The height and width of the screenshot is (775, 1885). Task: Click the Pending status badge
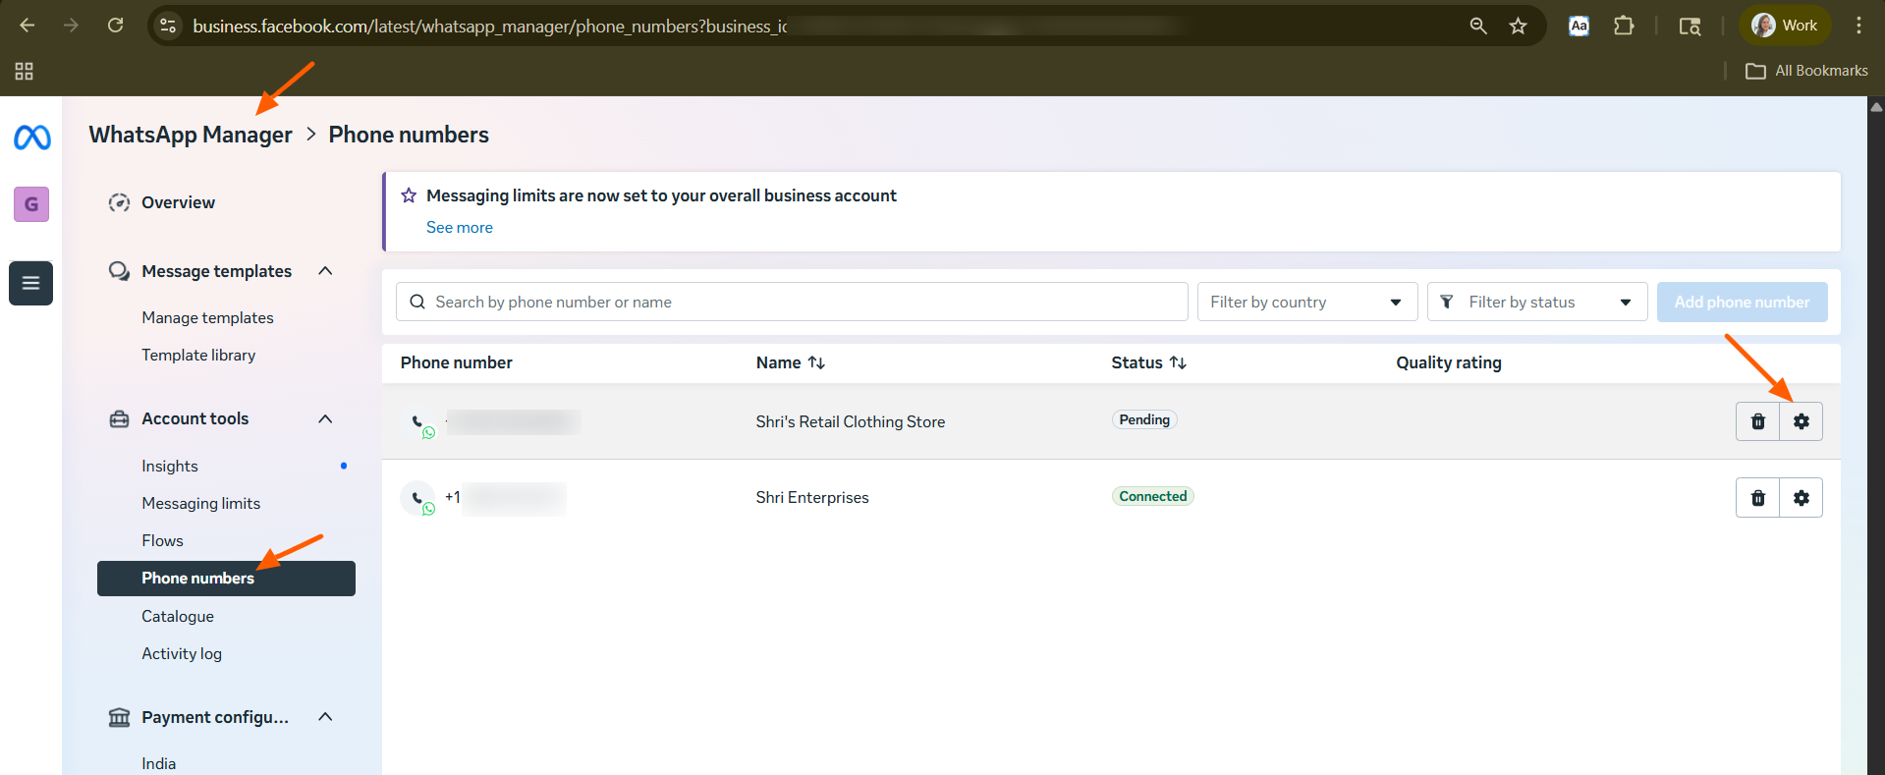1144,419
